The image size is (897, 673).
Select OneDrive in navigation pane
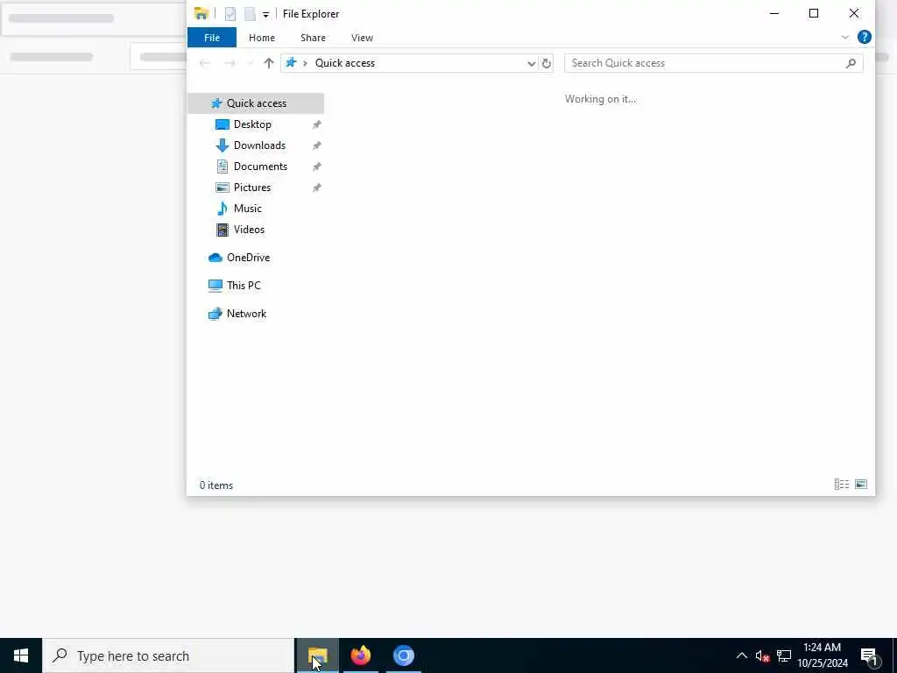248,258
